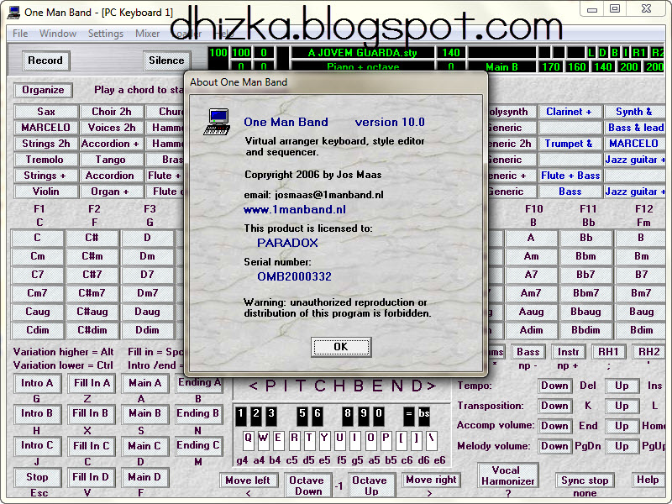Screen dimensions: 672x504
Task: Click the Stop button
Action: 37,477
